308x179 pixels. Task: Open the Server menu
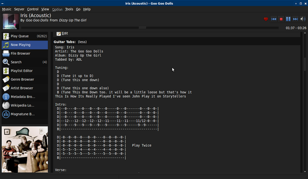[x=19, y=9]
